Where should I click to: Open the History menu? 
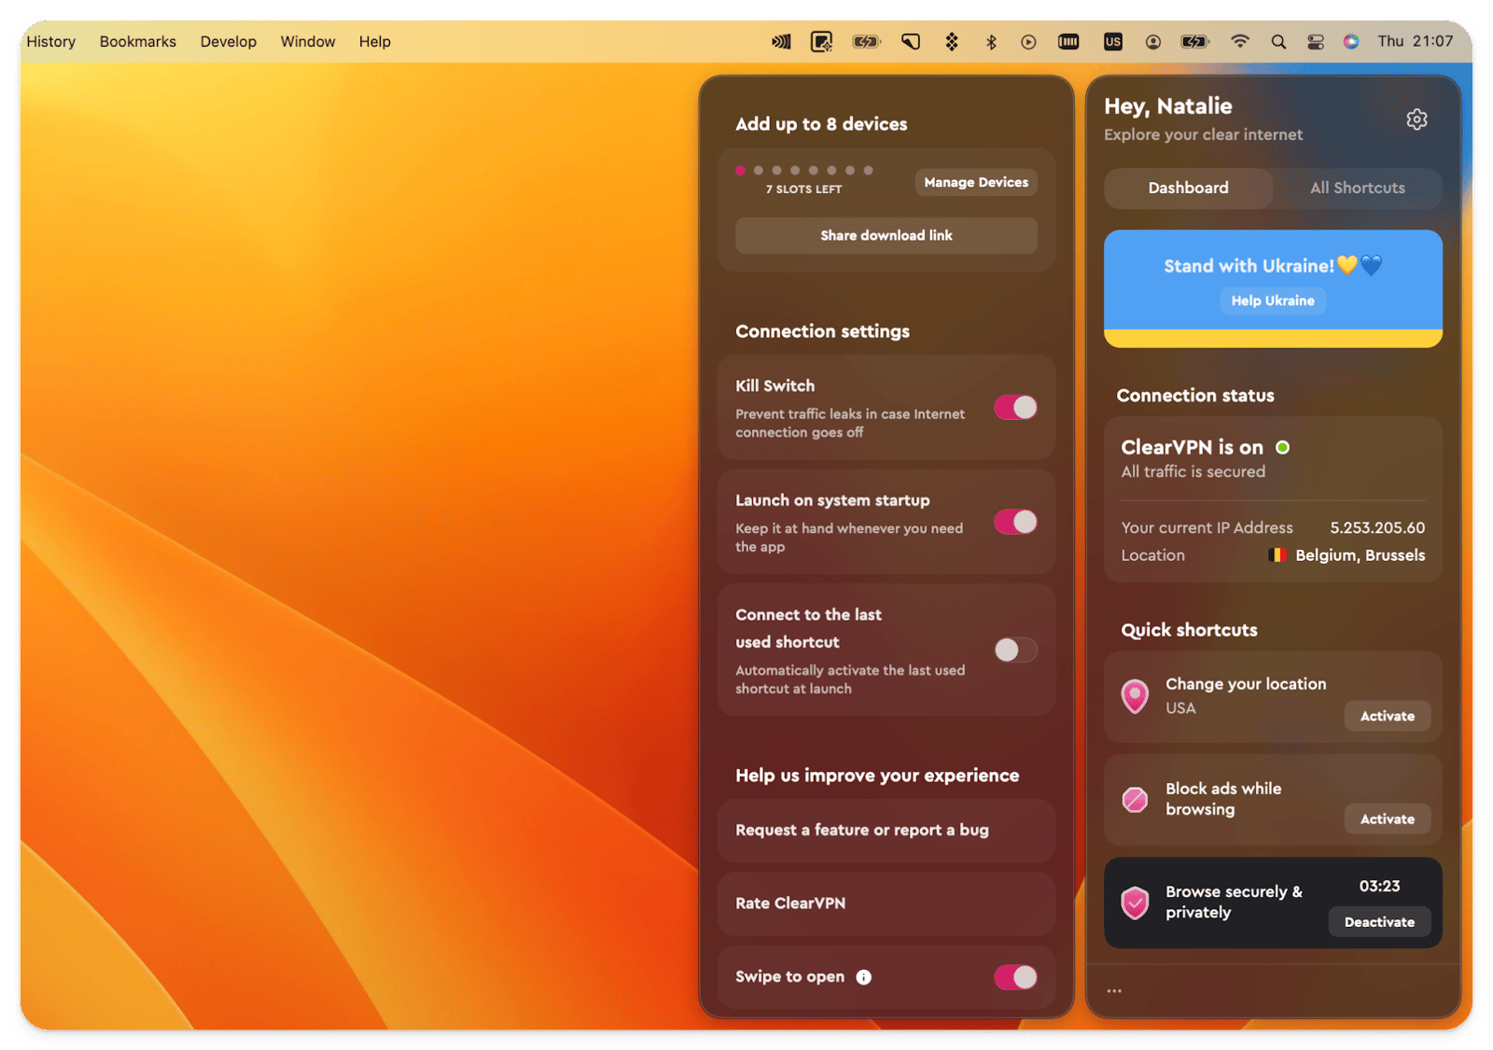50,41
